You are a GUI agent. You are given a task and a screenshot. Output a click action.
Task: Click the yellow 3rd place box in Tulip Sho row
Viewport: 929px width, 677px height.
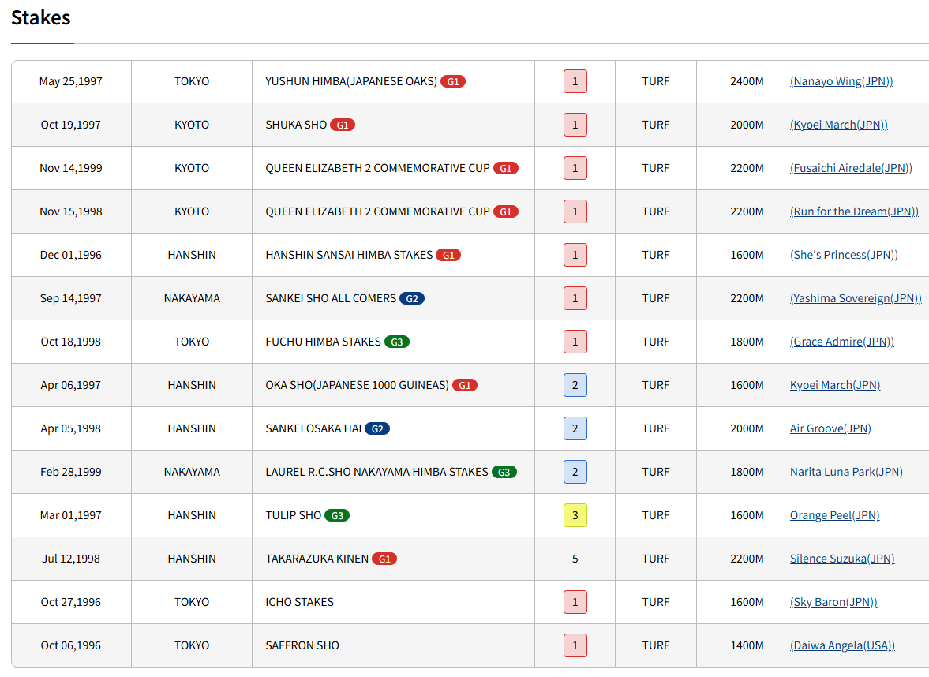tap(575, 515)
